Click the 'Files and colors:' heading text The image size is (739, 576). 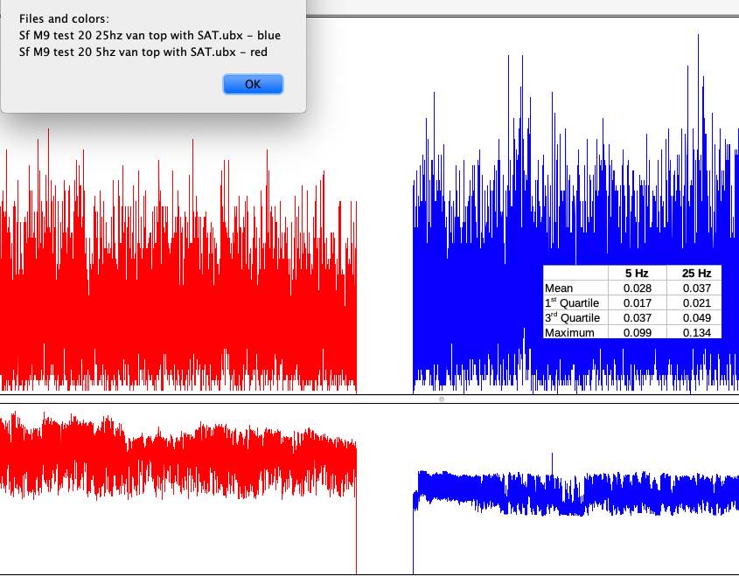[64, 19]
